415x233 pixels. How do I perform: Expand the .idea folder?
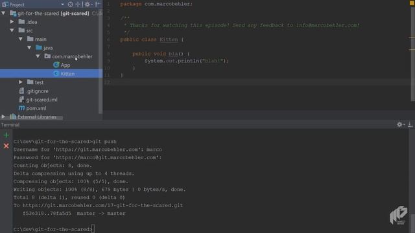pos(12,21)
